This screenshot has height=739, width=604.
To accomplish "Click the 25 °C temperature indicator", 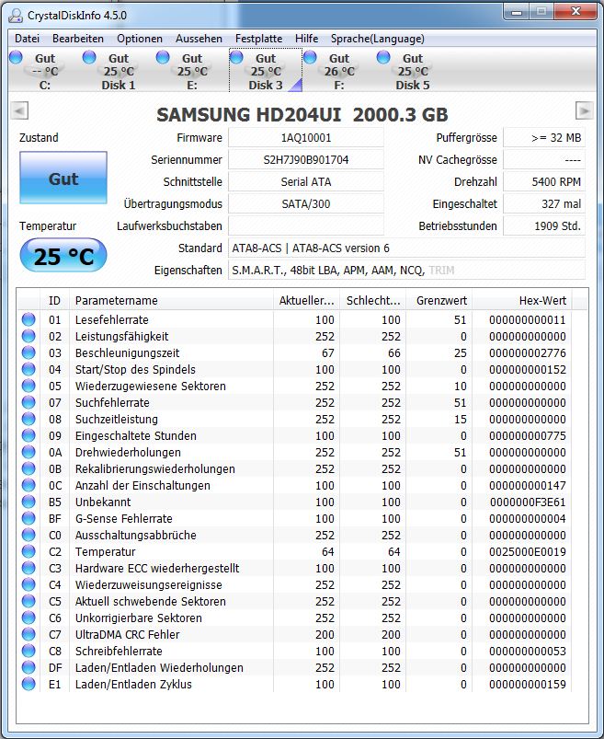I will (63, 255).
